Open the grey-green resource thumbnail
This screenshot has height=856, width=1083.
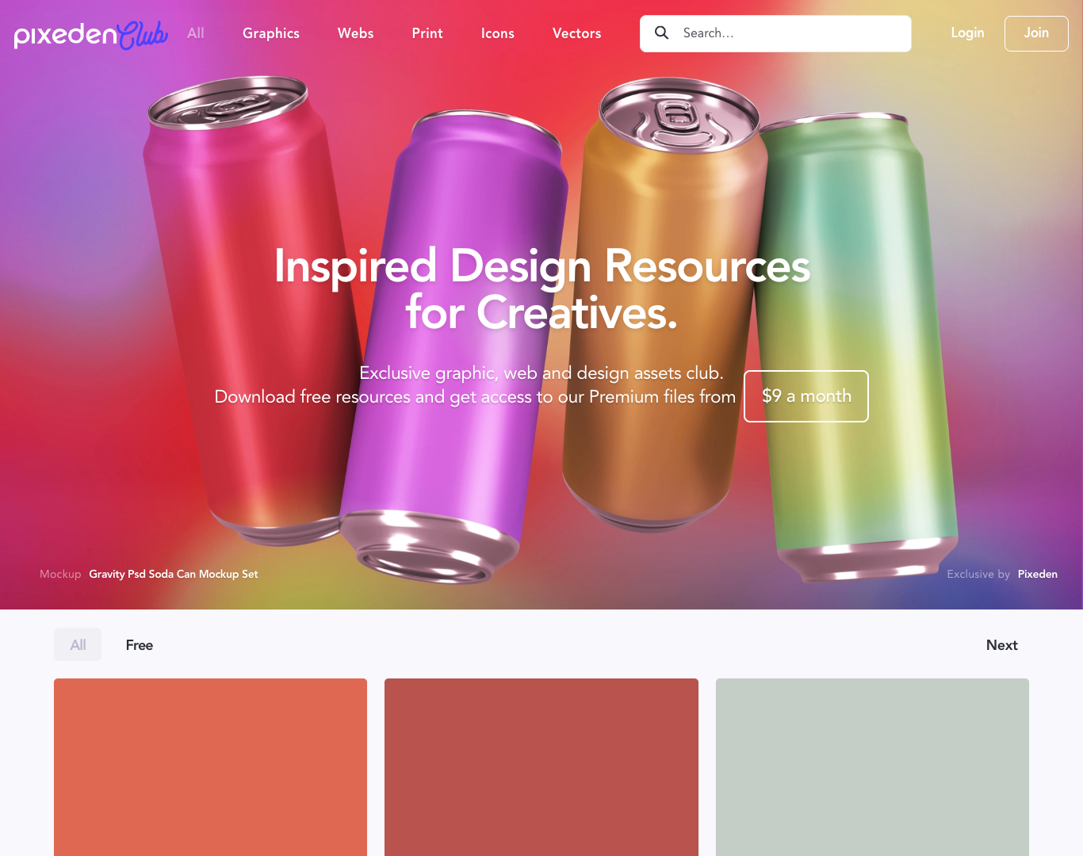tap(872, 767)
